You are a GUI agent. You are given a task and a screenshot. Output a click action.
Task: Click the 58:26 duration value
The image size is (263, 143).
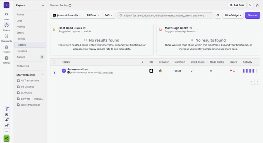(x=178, y=71)
